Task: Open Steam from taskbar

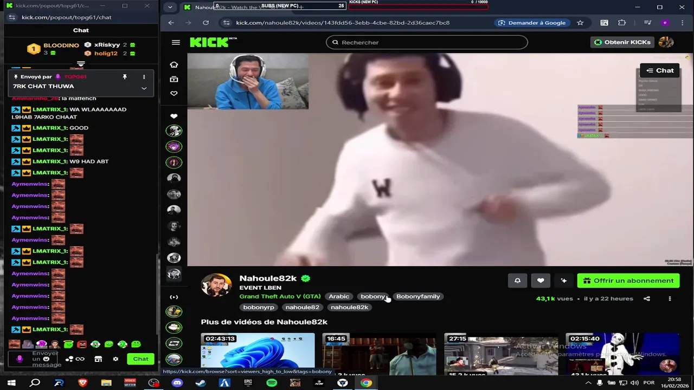Action: click(x=201, y=383)
